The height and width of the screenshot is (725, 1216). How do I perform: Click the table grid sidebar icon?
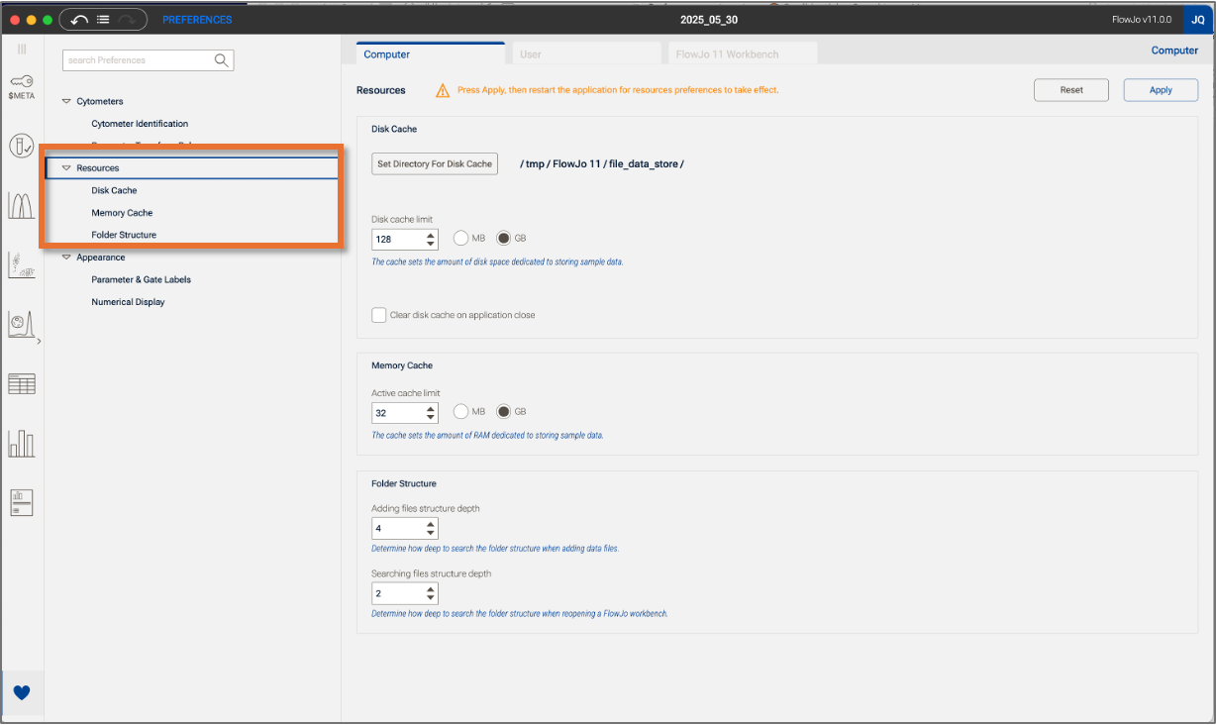pyautogui.click(x=22, y=383)
